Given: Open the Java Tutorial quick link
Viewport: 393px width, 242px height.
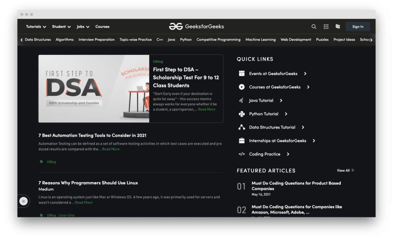Looking at the screenshot, I should [x=261, y=100].
